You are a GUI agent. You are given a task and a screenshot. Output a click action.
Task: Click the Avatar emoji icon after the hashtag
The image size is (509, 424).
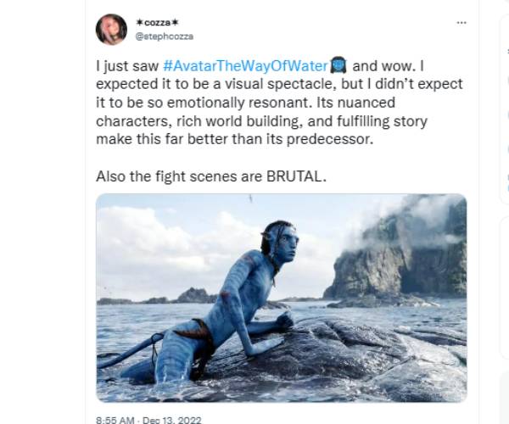pyautogui.click(x=338, y=65)
